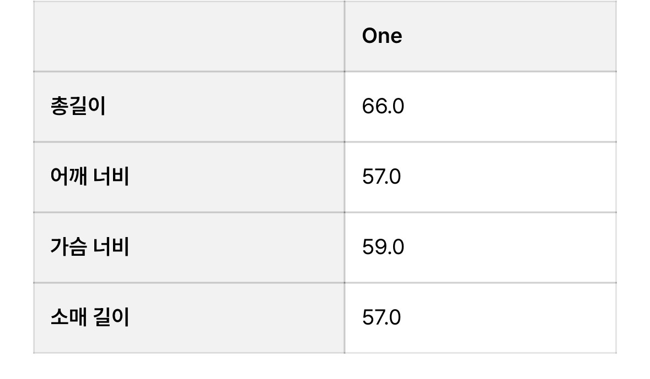Click the blank top-left header cell
The width and height of the screenshot is (650, 379).
189,36
